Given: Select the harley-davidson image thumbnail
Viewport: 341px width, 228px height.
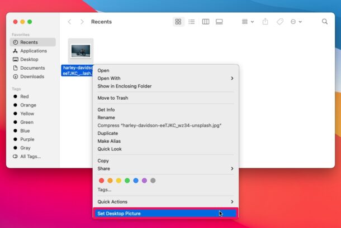Looking at the screenshot, I should [81, 51].
